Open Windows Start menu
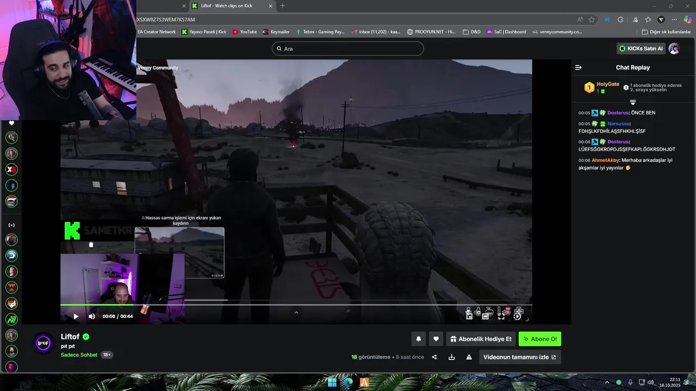696x391 pixels. [332, 382]
